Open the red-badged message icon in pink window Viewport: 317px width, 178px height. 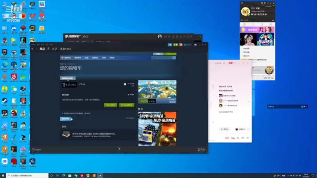click(229, 63)
